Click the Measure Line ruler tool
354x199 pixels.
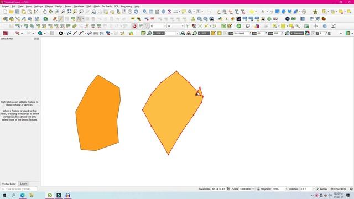click(x=175, y=12)
